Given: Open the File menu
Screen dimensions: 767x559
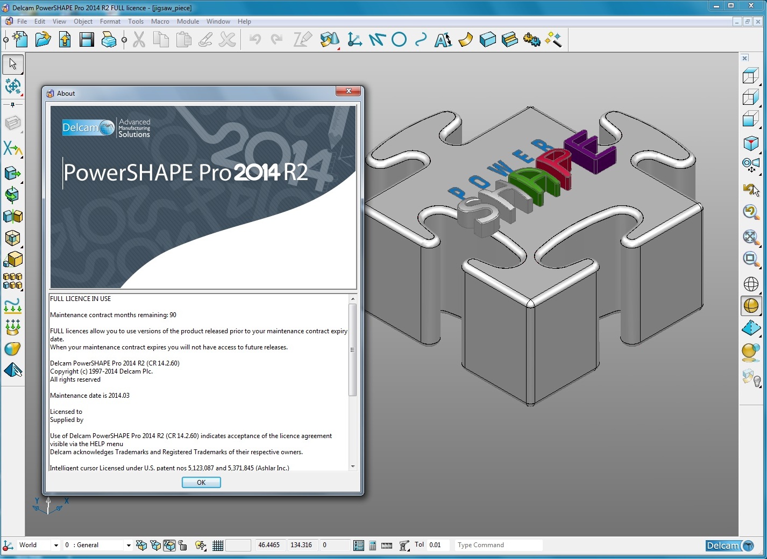Looking at the screenshot, I should pyautogui.click(x=22, y=21).
